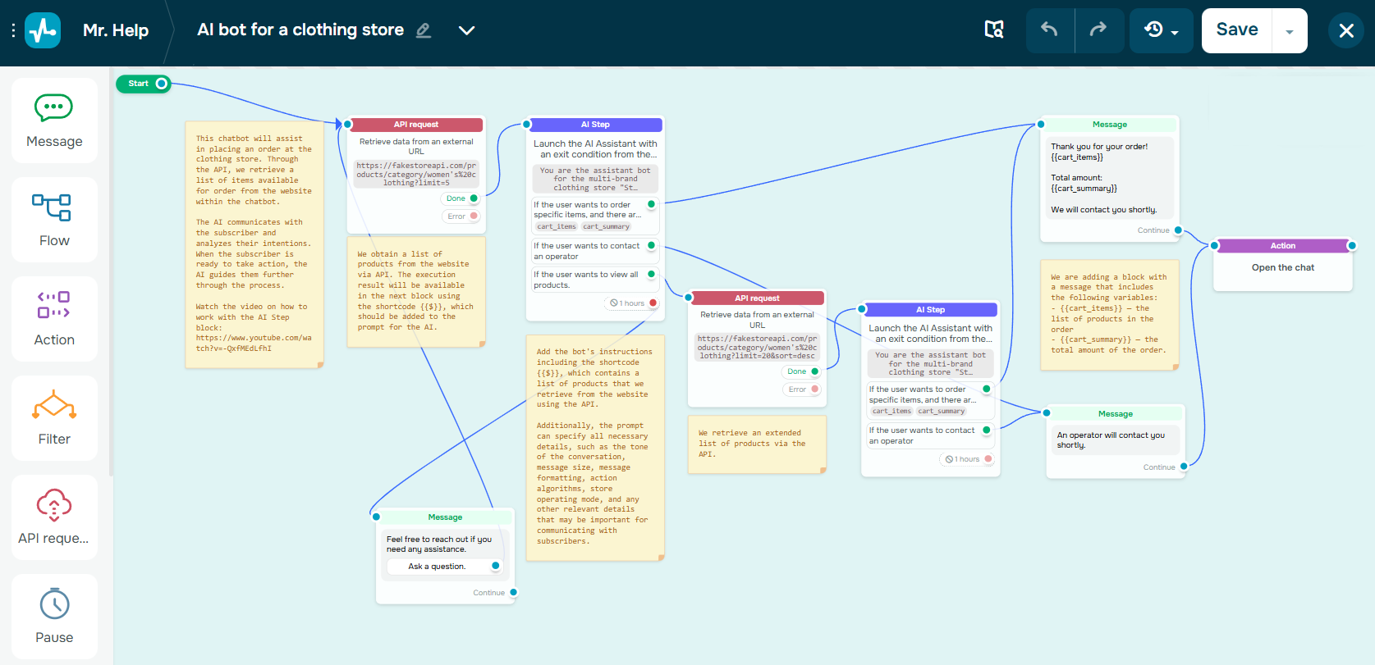
Task: Add an Action element from sidebar
Action: pos(54,319)
